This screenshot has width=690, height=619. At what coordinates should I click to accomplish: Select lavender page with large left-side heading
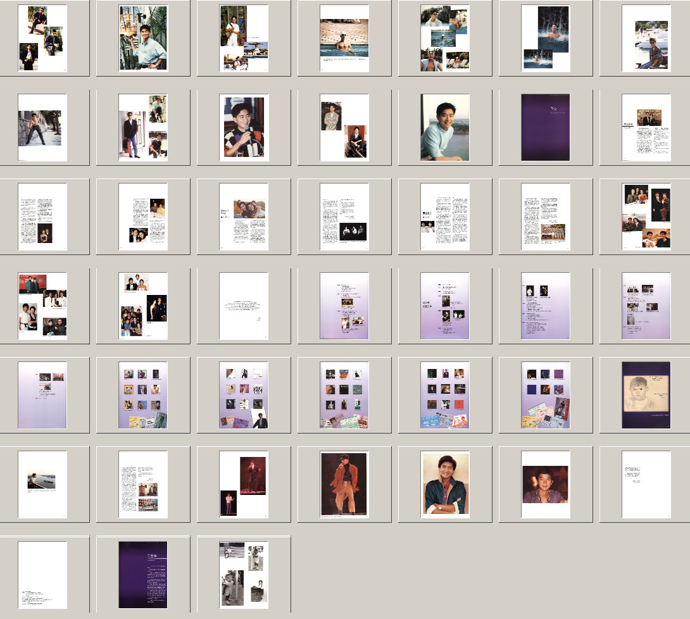click(445, 306)
